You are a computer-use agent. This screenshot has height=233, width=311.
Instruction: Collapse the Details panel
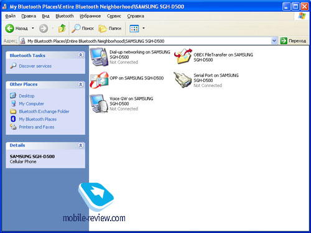(81, 145)
